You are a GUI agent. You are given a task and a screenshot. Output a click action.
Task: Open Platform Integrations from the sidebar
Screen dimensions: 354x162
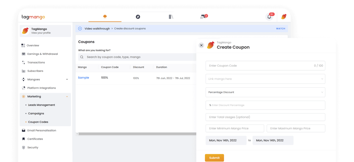(x=42, y=88)
